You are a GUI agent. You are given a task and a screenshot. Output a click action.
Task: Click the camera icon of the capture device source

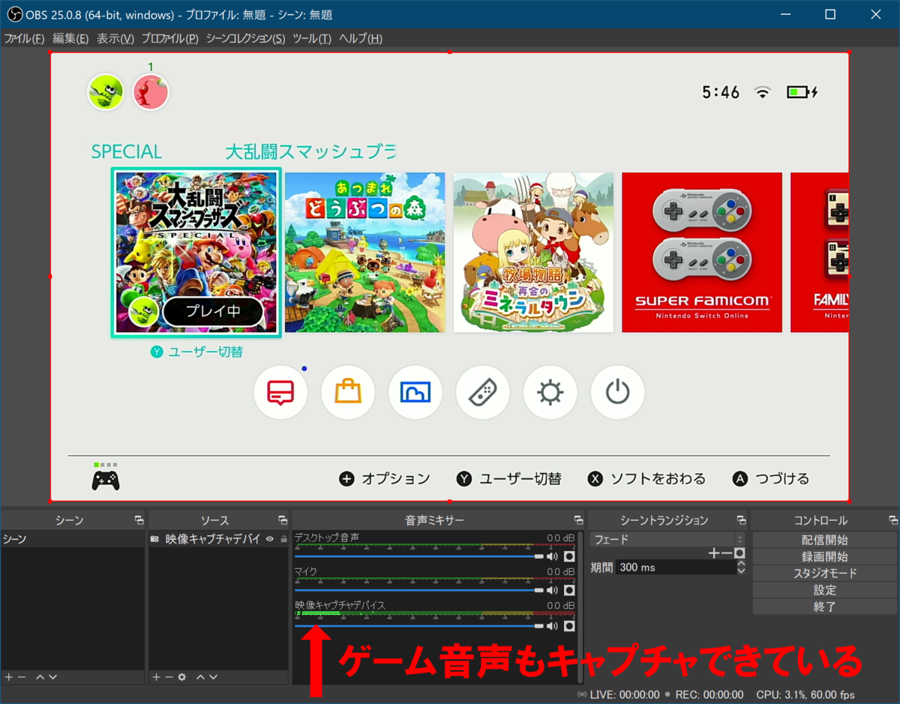154,539
